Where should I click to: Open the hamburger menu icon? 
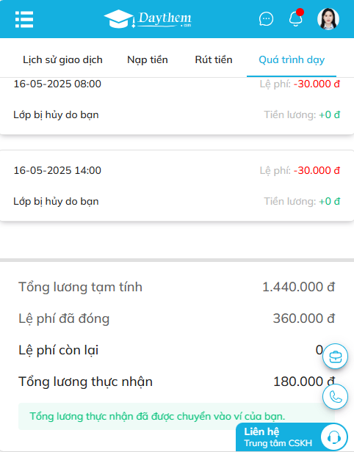(24, 19)
